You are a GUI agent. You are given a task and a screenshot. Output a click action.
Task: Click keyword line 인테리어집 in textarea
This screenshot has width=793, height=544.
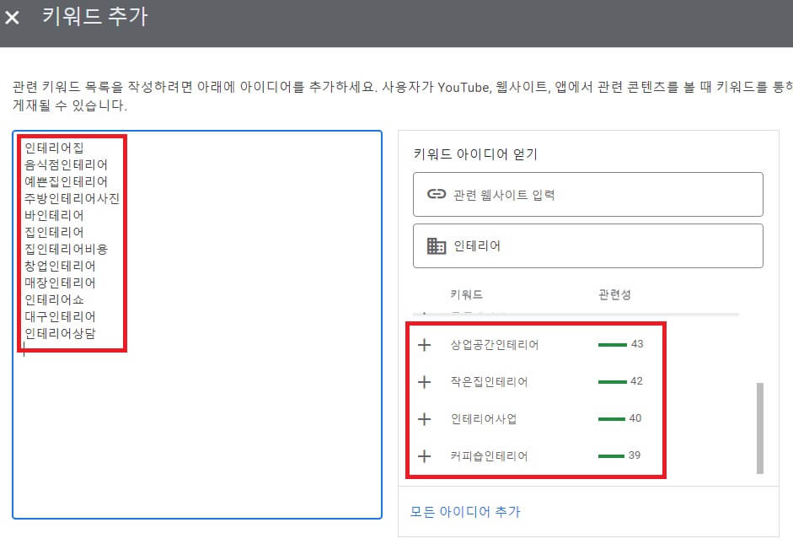pyautogui.click(x=54, y=148)
